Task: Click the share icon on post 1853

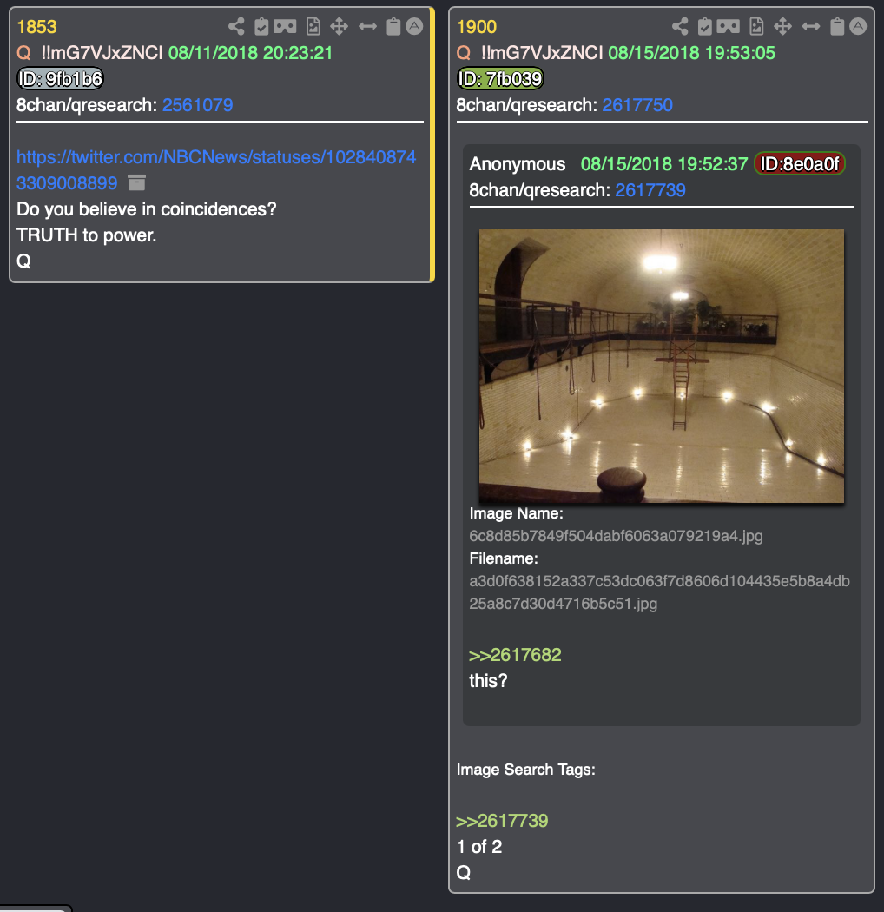Action: pyautogui.click(x=236, y=26)
